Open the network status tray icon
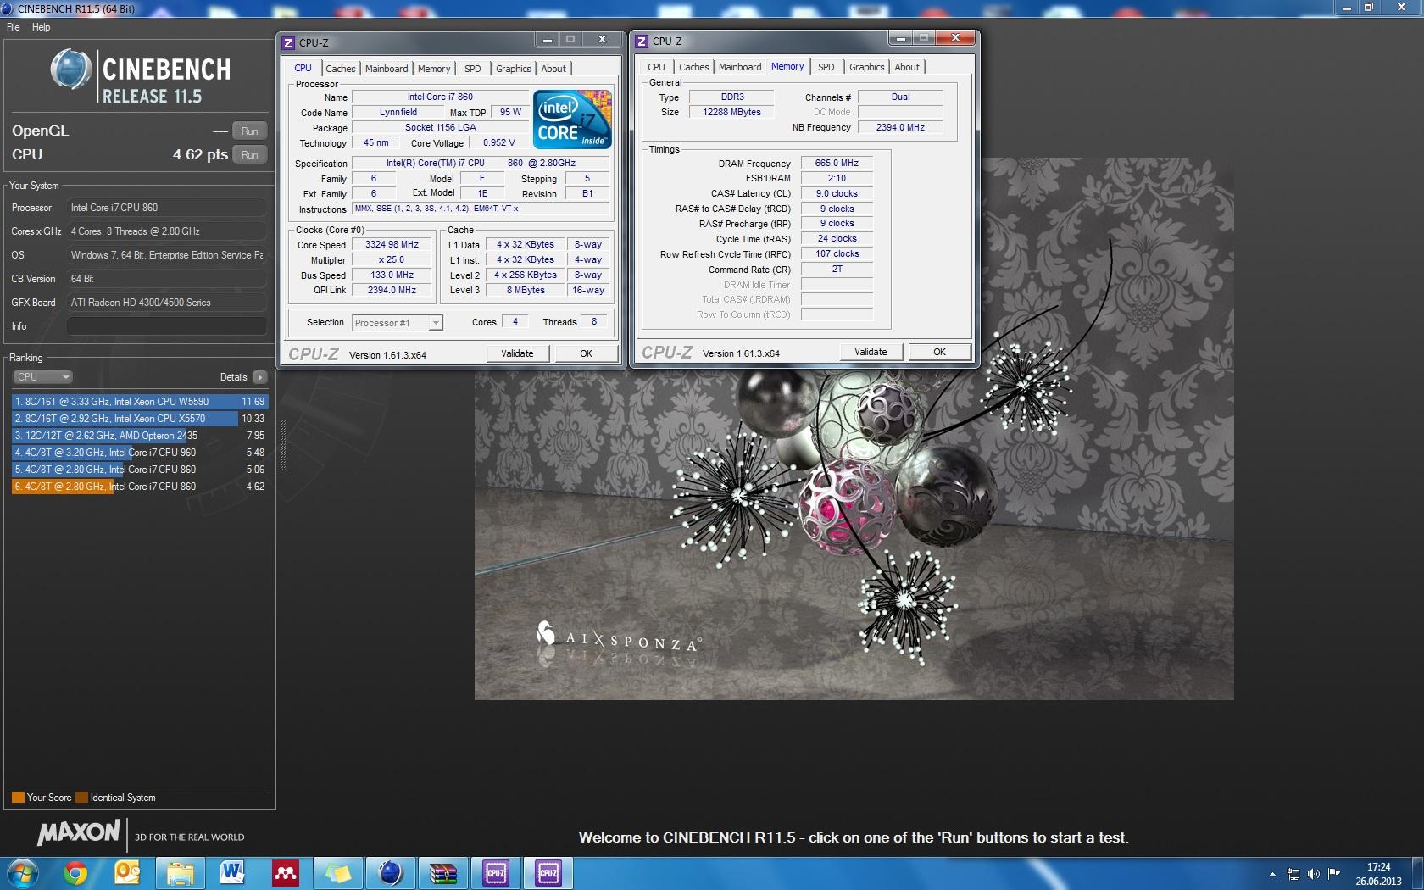The image size is (1424, 890). (x=1293, y=874)
